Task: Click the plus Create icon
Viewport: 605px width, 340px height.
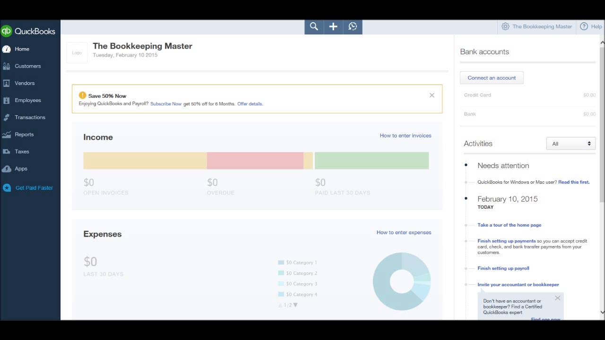Action: 333,26
